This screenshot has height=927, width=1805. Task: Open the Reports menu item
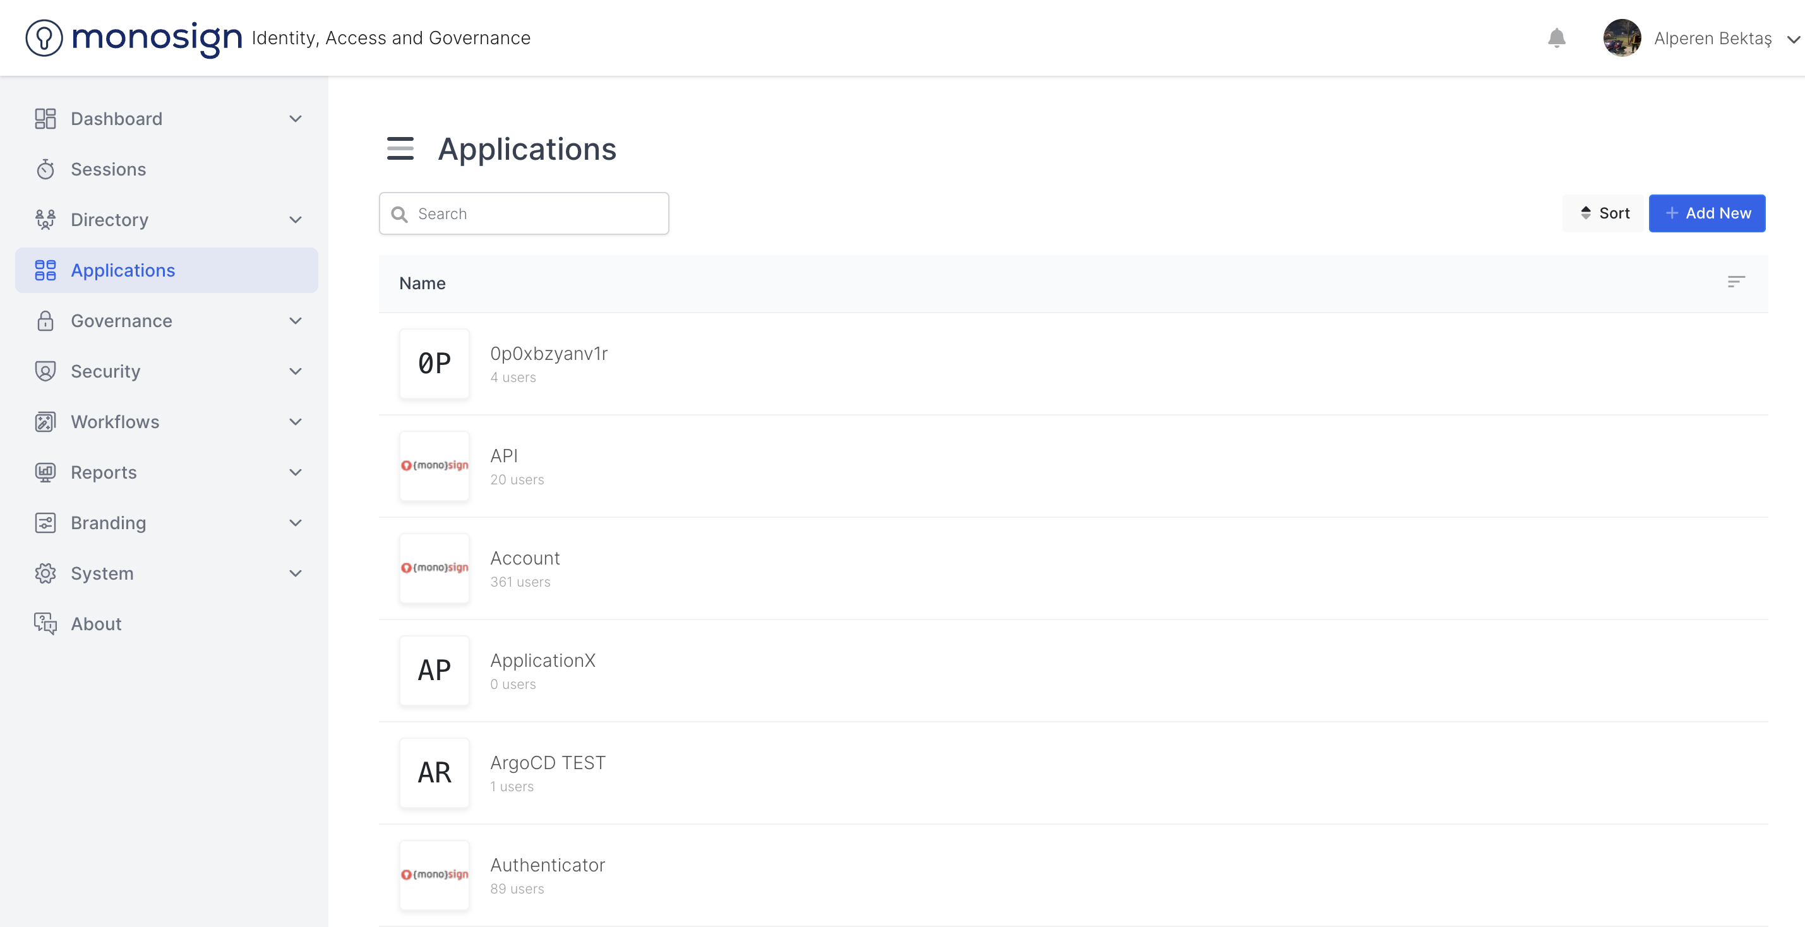click(104, 472)
